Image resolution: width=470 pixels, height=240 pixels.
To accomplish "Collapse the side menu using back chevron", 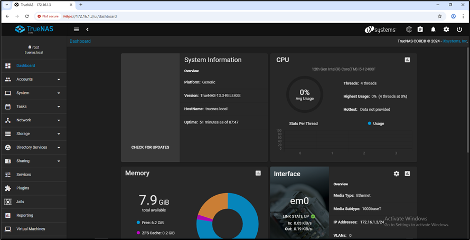I will coord(88,30).
